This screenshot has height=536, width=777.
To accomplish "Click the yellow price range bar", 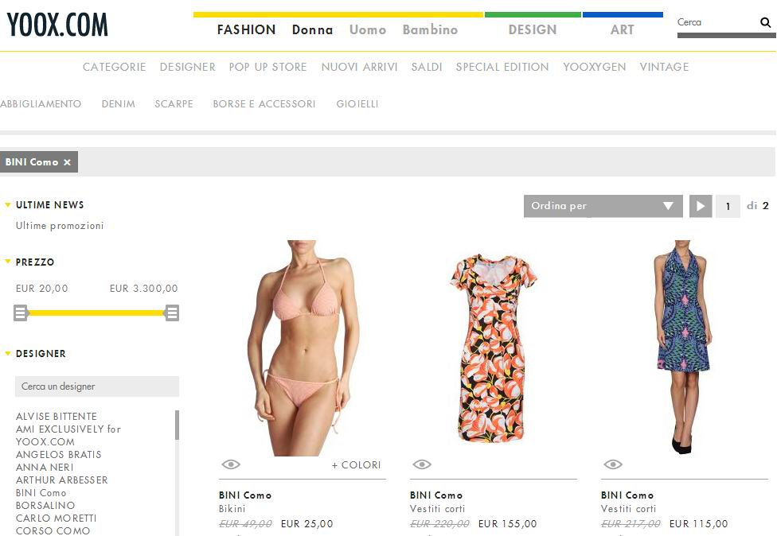I will tap(96, 313).
